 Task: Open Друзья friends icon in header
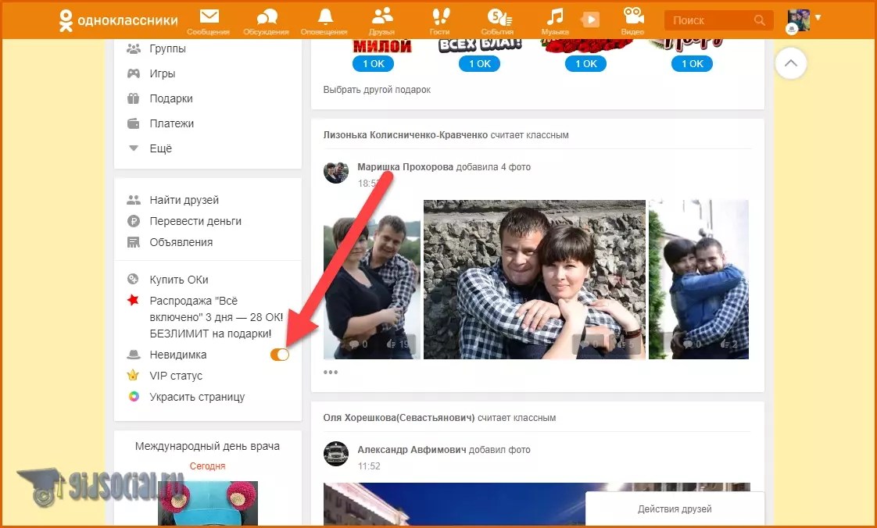pos(381,19)
